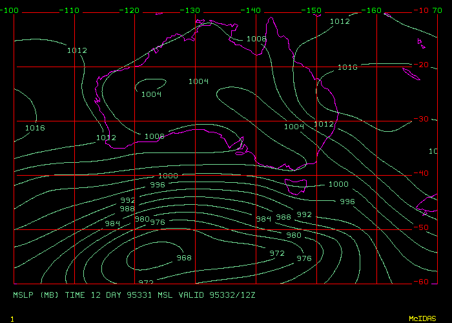This screenshot has height=323, width=452.
Task: Click the -40 latitude label
Action: pyautogui.click(x=422, y=173)
